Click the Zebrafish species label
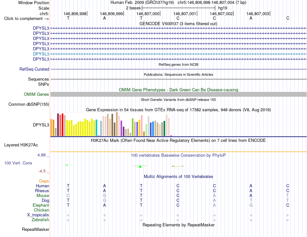This screenshot has height=237, width=307. (x=40, y=220)
